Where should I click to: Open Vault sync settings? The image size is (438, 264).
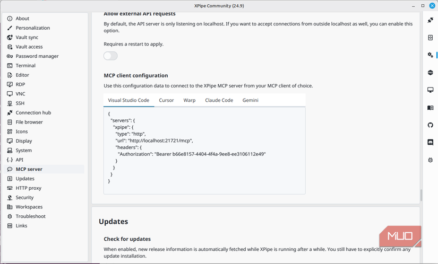[44, 37]
